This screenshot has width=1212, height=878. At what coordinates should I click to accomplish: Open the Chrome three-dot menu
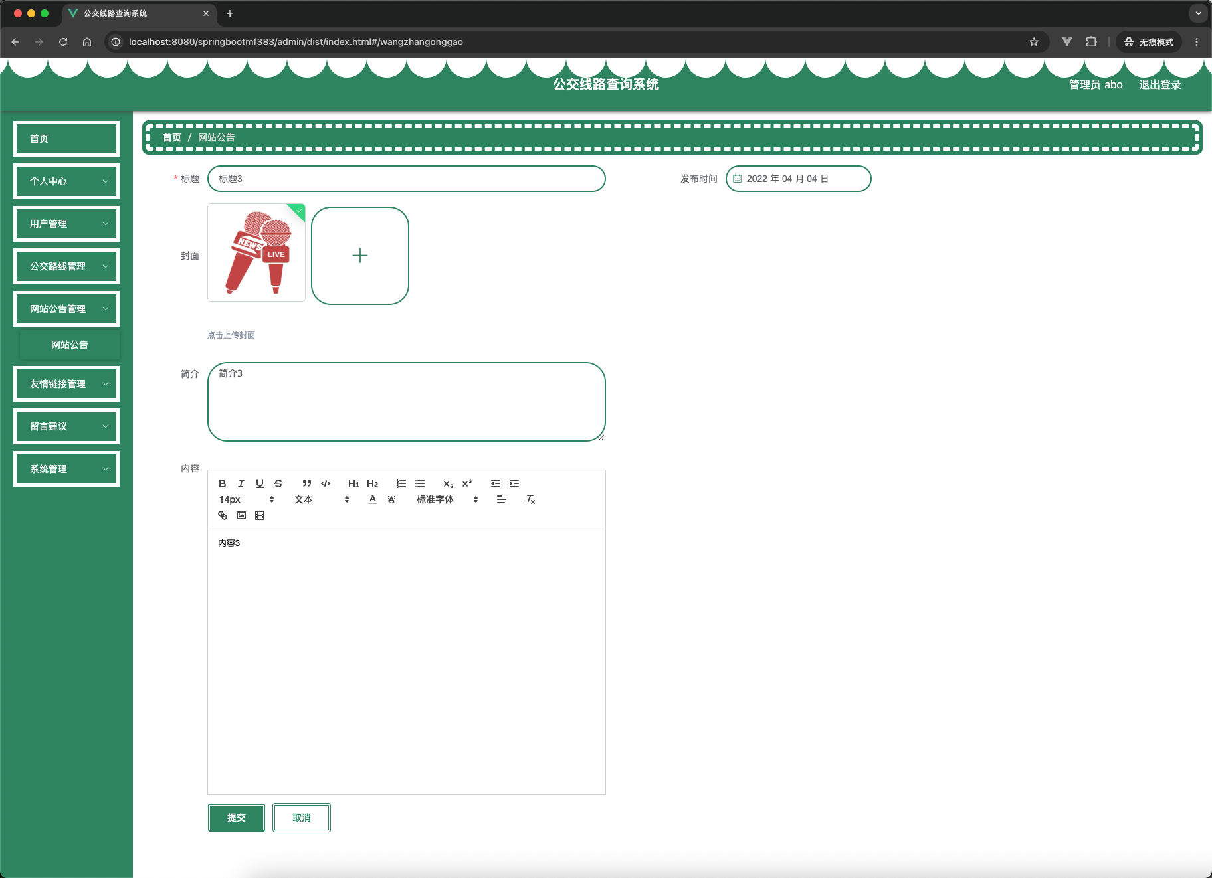pos(1197,42)
